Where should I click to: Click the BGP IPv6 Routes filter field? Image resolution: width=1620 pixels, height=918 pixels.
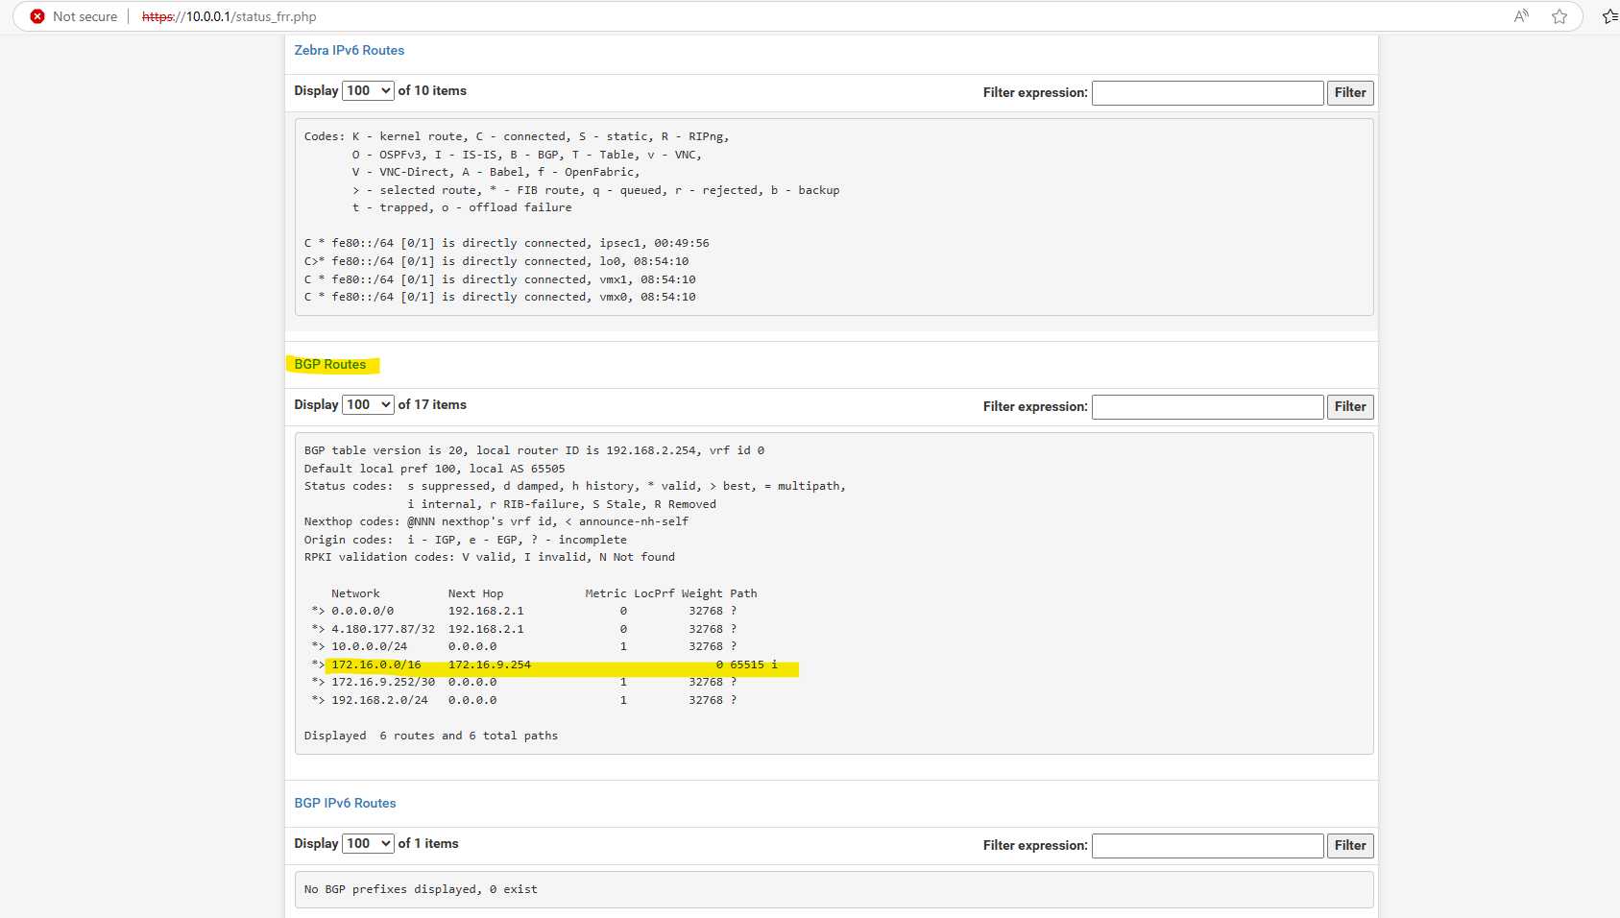pyautogui.click(x=1208, y=845)
